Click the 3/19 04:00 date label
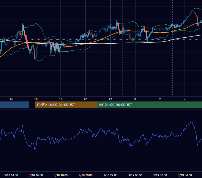This screenshot has height=178, width=202. [x=185, y=175]
